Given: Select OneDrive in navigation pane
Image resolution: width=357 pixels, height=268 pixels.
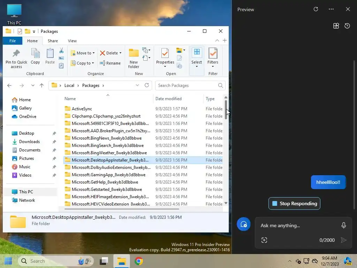Looking at the screenshot, I should coord(28,117).
